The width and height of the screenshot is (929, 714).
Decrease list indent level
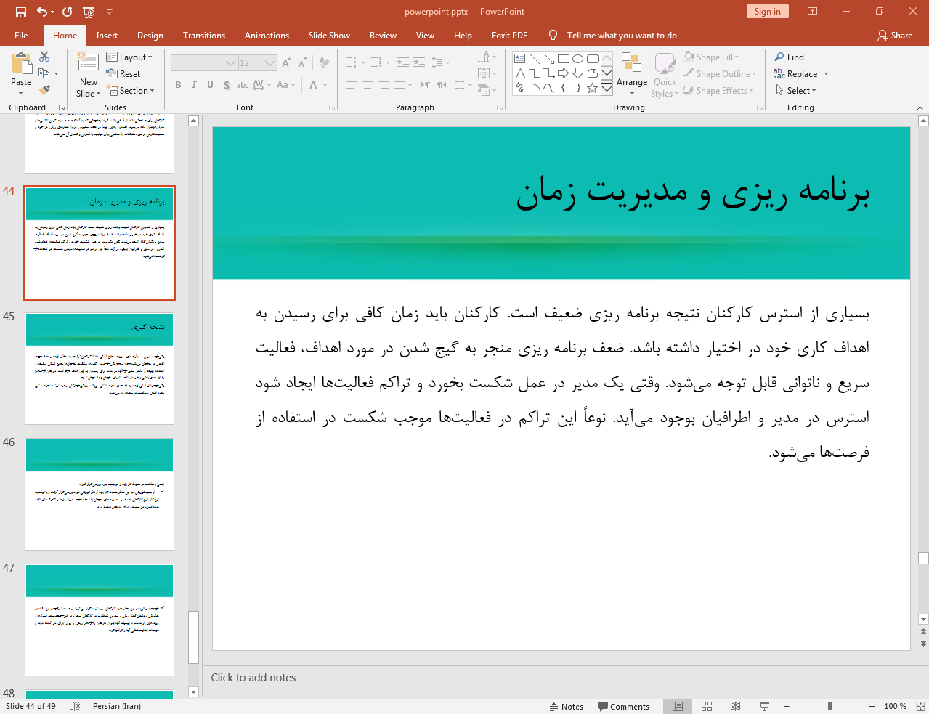(403, 63)
